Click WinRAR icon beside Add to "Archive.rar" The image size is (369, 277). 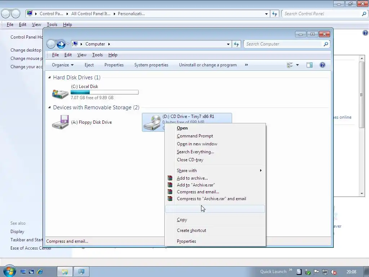[170, 185]
